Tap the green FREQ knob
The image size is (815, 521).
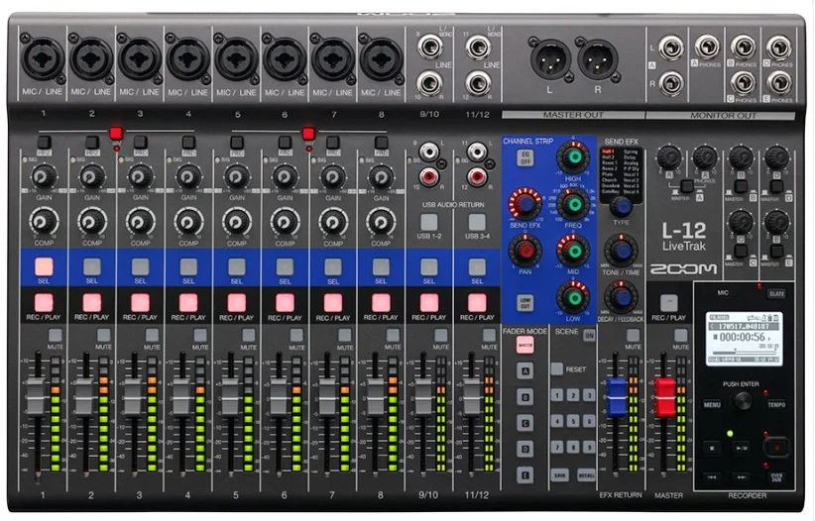[574, 204]
